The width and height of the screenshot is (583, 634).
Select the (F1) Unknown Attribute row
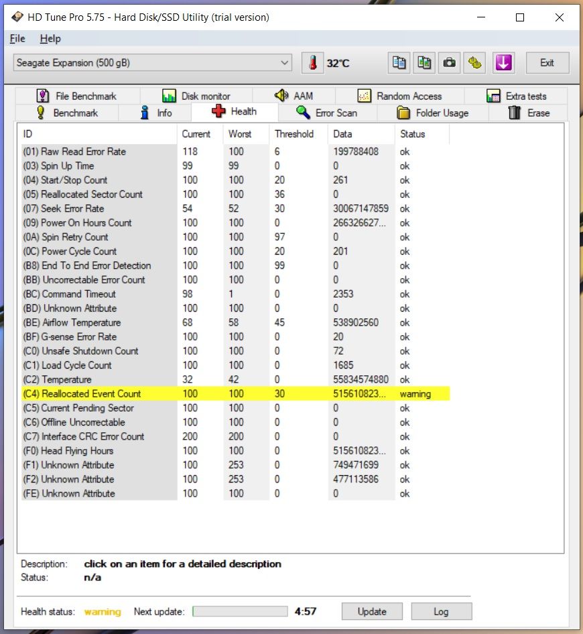coord(235,465)
